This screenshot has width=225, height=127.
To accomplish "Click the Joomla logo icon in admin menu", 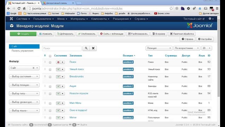I will point(11,19).
